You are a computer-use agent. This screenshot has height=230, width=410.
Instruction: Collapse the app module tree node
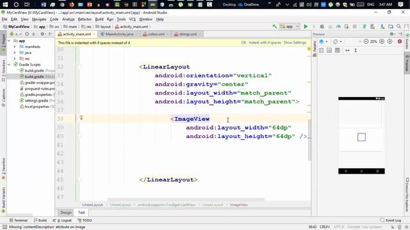click(x=9, y=41)
